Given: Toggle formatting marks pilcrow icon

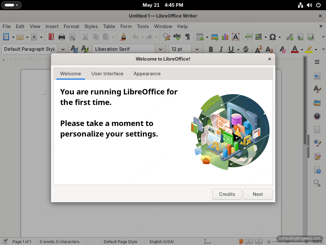Looking at the screenshot, I should [188, 37].
